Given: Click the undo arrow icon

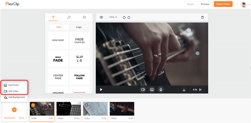Looking at the screenshot, I should coord(124,17).
